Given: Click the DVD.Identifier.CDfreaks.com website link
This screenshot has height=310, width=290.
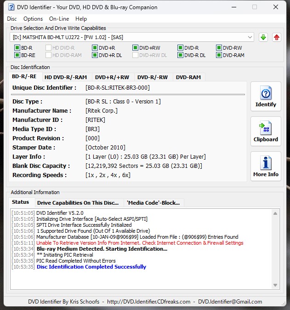Looking at the screenshot, I should [148, 302].
